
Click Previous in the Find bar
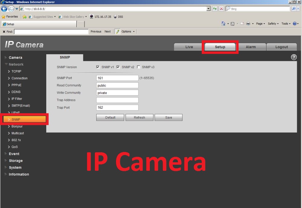(96, 31)
